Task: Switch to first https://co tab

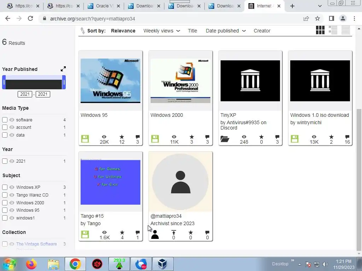Action: 23,6
